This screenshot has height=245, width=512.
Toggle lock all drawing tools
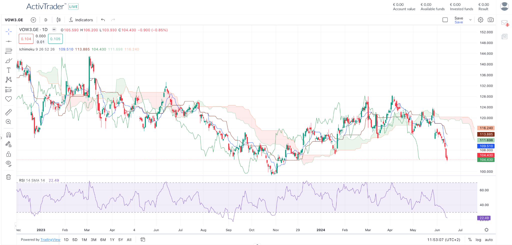point(8,154)
